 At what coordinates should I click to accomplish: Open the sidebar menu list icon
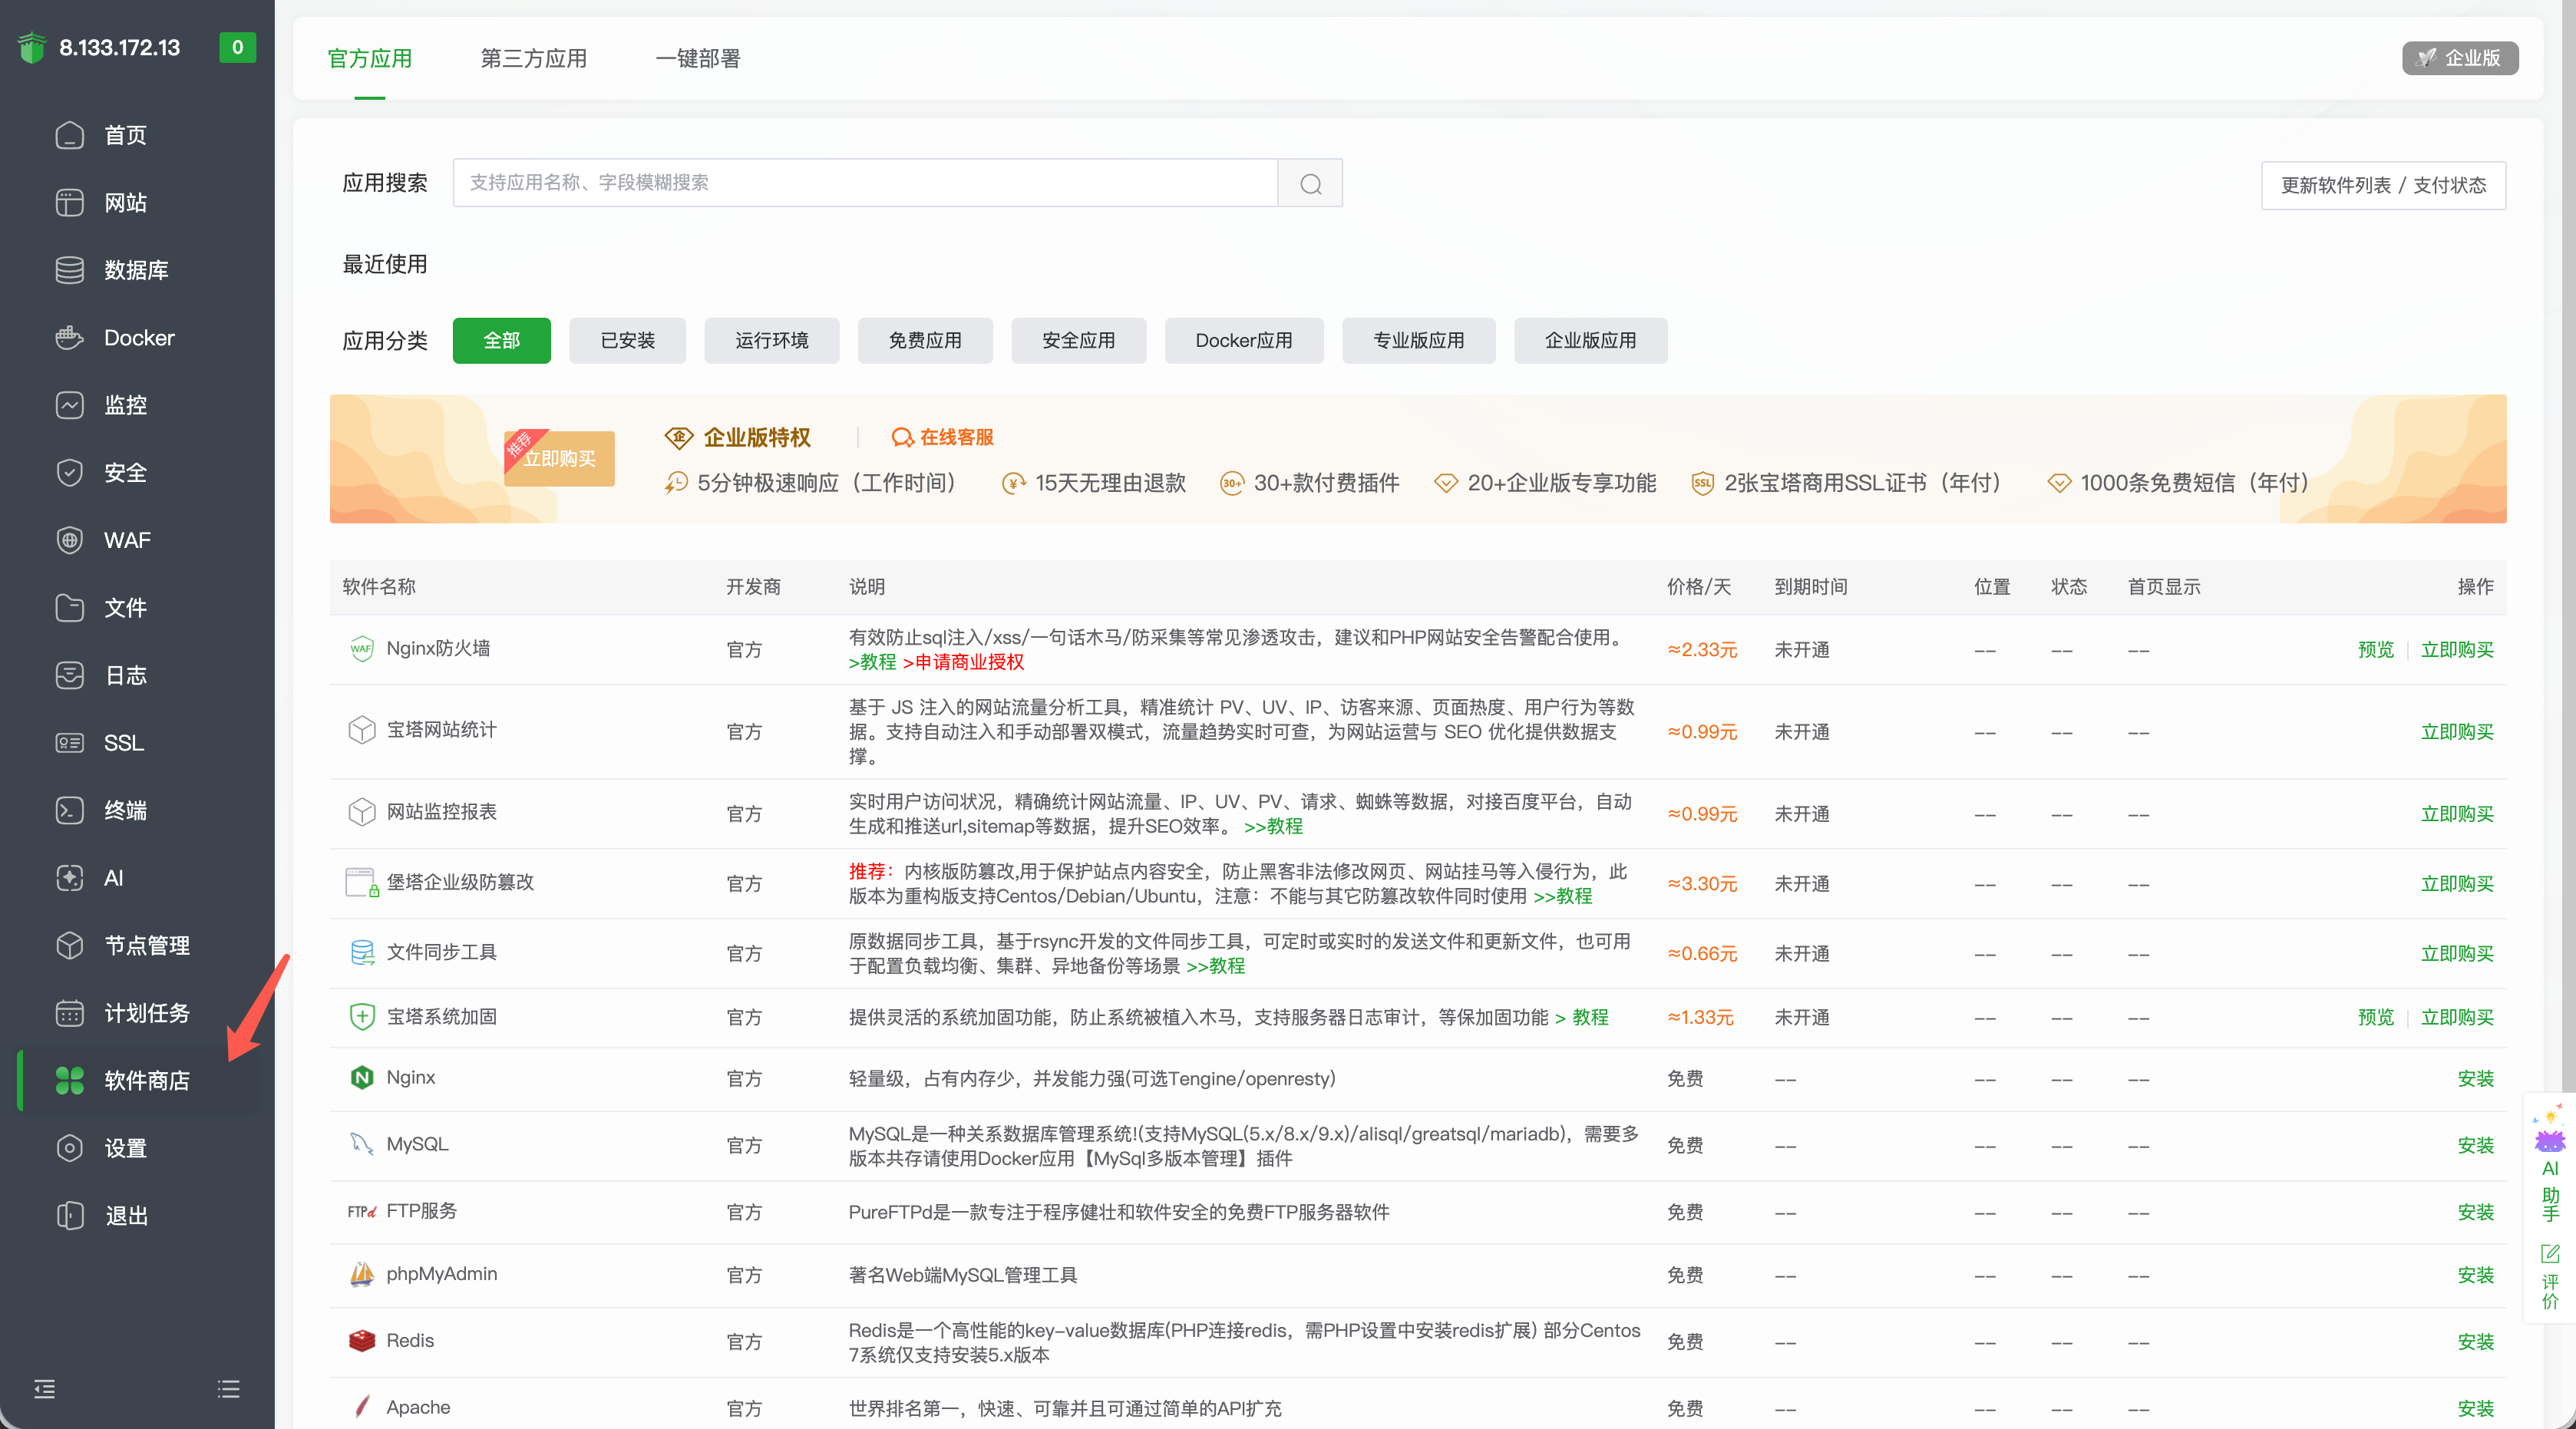[229, 1389]
